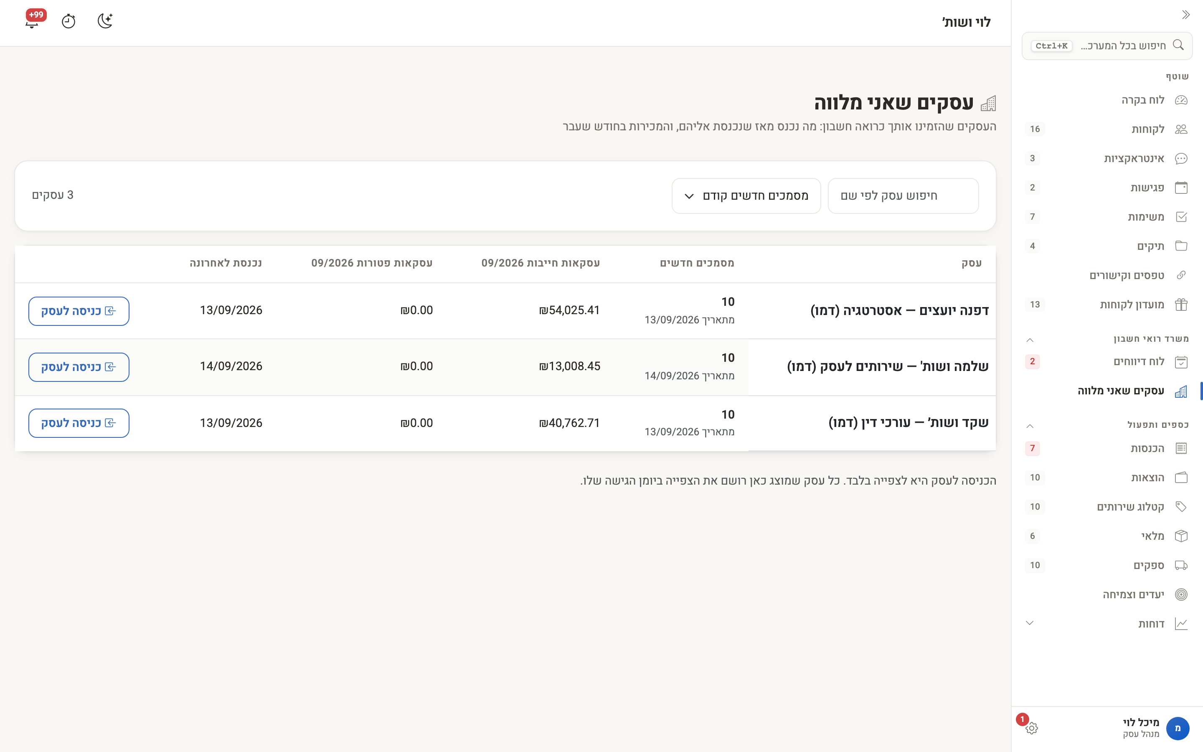Open settings gear with red badge
This screenshot has height=752, width=1203.
[x=1031, y=728]
